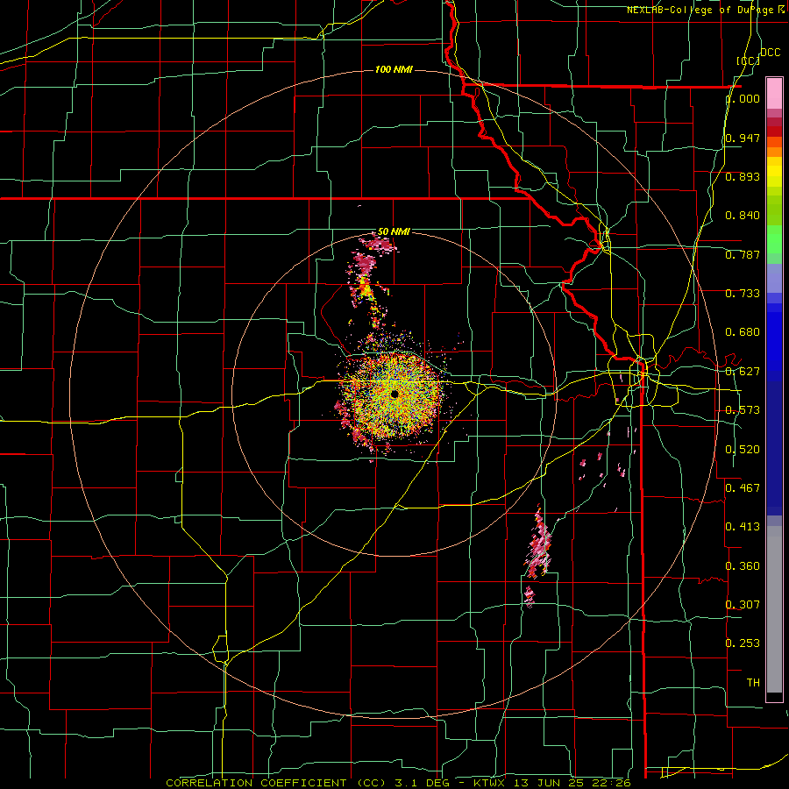
Task: Click the 0.360 scale value
Action: tap(743, 565)
